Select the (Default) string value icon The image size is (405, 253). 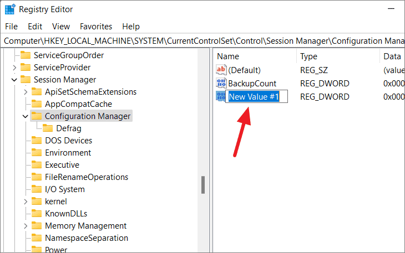click(x=221, y=70)
